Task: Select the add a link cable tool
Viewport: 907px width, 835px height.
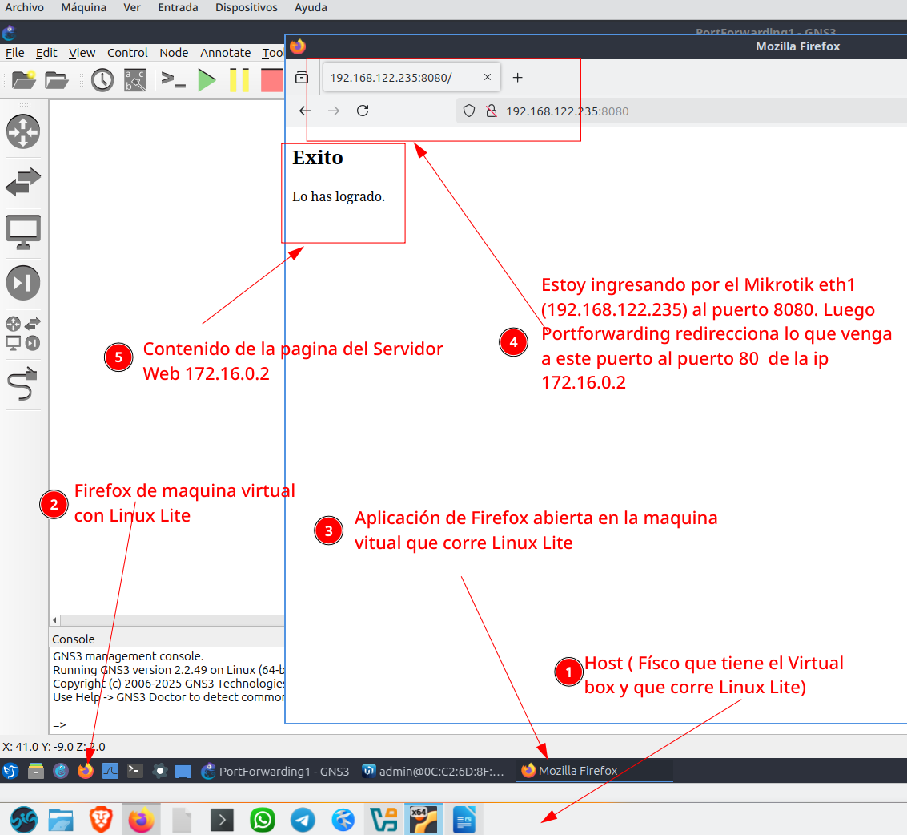Action: (23, 384)
